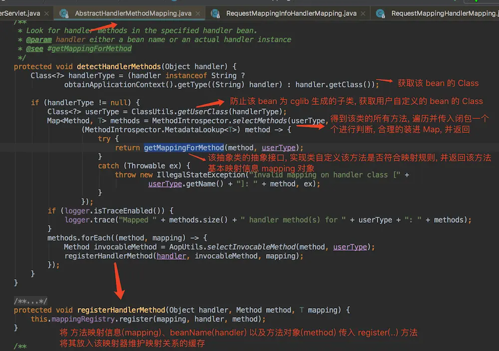Click the RequestMappingInfoHandlerMapping.java class file icon

(x=215, y=13)
